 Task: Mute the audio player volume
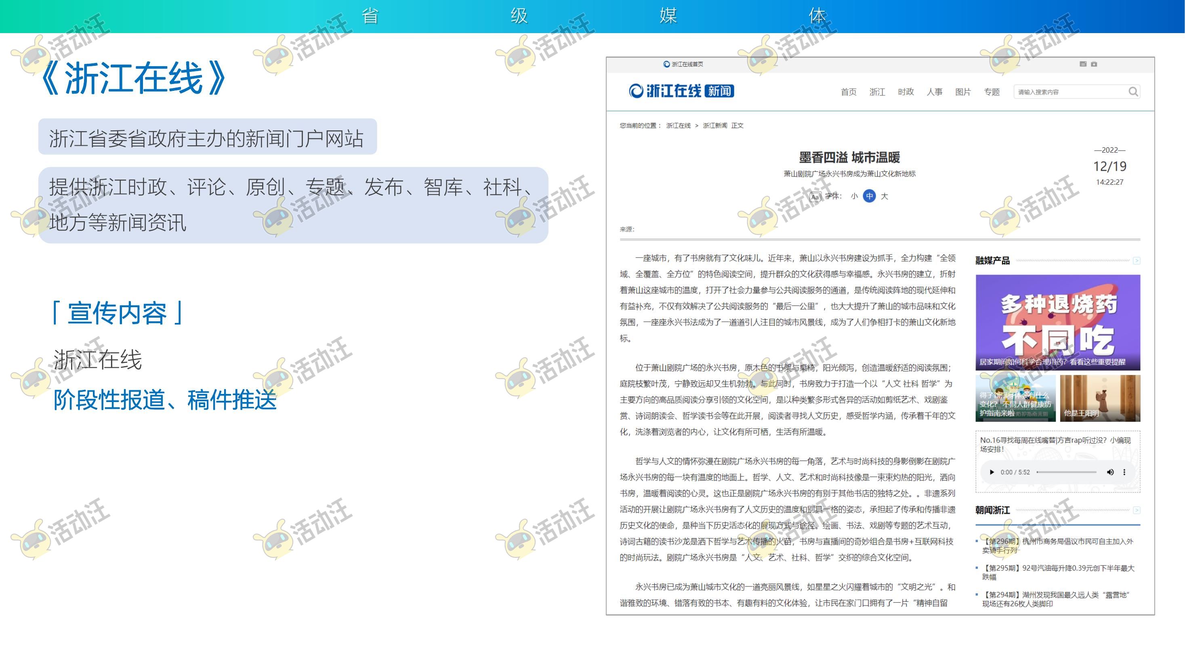[1110, 472]
